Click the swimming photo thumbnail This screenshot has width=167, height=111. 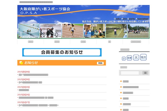pyautogui.click(x=29, y=31)
